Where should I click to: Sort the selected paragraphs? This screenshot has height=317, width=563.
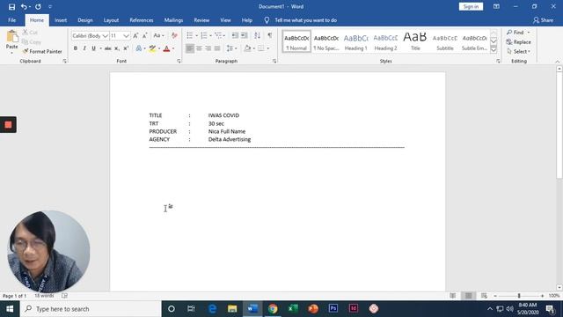(x=257, y=35)
